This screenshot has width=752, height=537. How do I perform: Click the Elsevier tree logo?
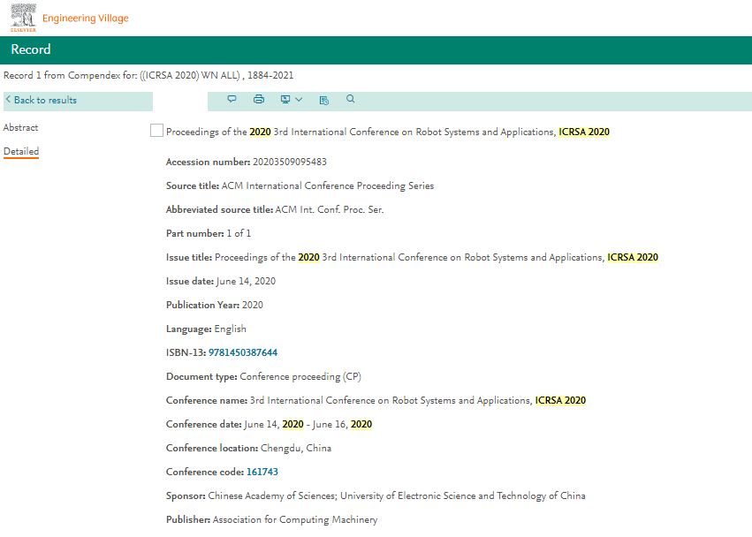pyautogui.click(x=24, y=18)
